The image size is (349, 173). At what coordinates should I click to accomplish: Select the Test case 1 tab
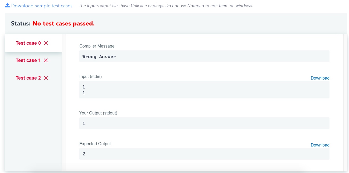28,60
